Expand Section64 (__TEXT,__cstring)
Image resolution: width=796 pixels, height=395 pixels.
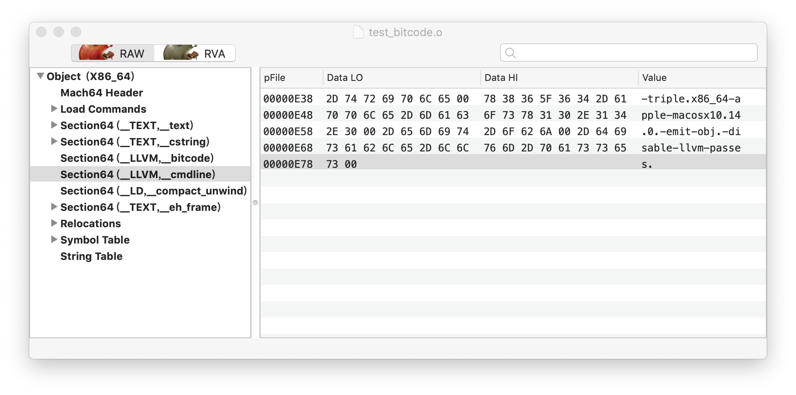(54, 141)
